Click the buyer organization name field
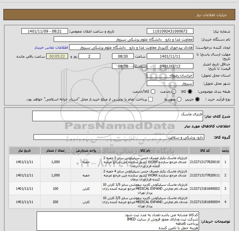Viewport: 239px width, 231px height. (124, 39)
